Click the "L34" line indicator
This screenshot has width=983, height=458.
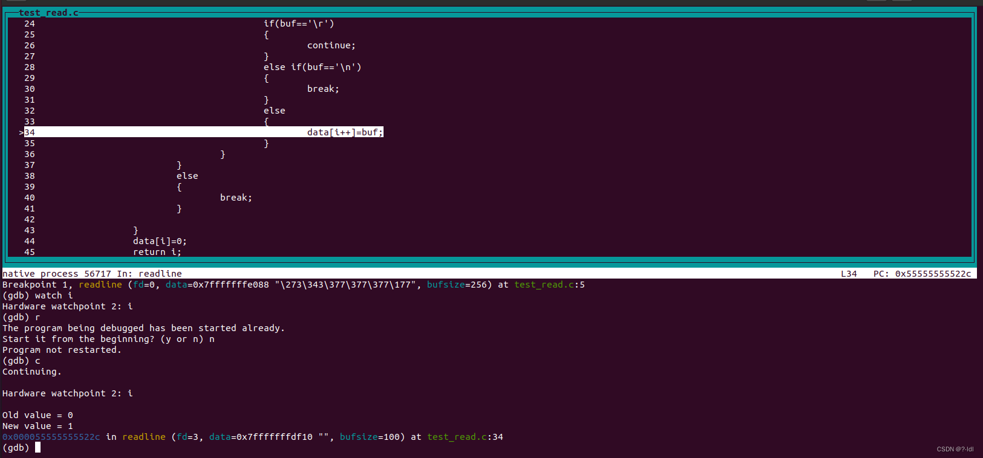coord(849,274)
